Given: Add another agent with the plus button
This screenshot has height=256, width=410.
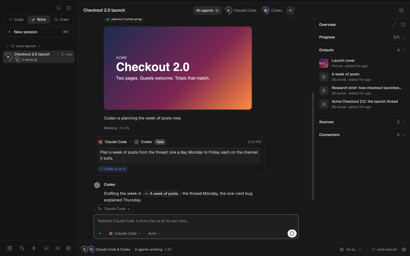Looking at the screenshot, I should point(290,11).
